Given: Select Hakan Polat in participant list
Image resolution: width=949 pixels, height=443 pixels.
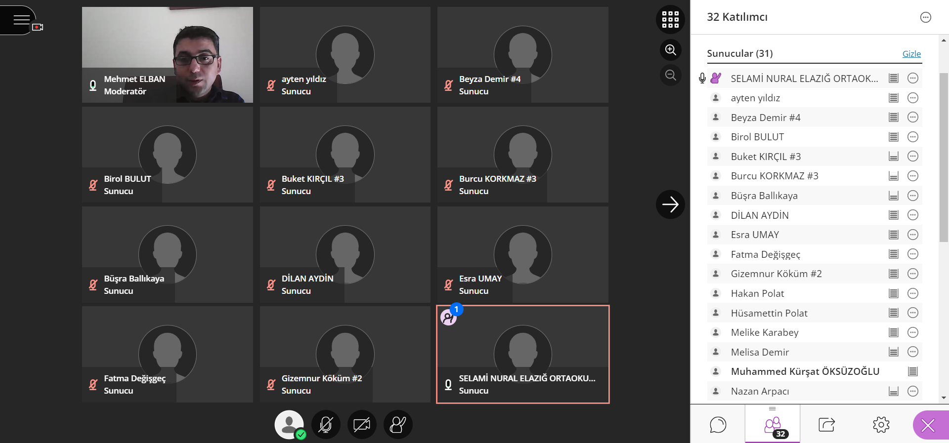Looking at the screenshot, I should click(x=815, y=293).
